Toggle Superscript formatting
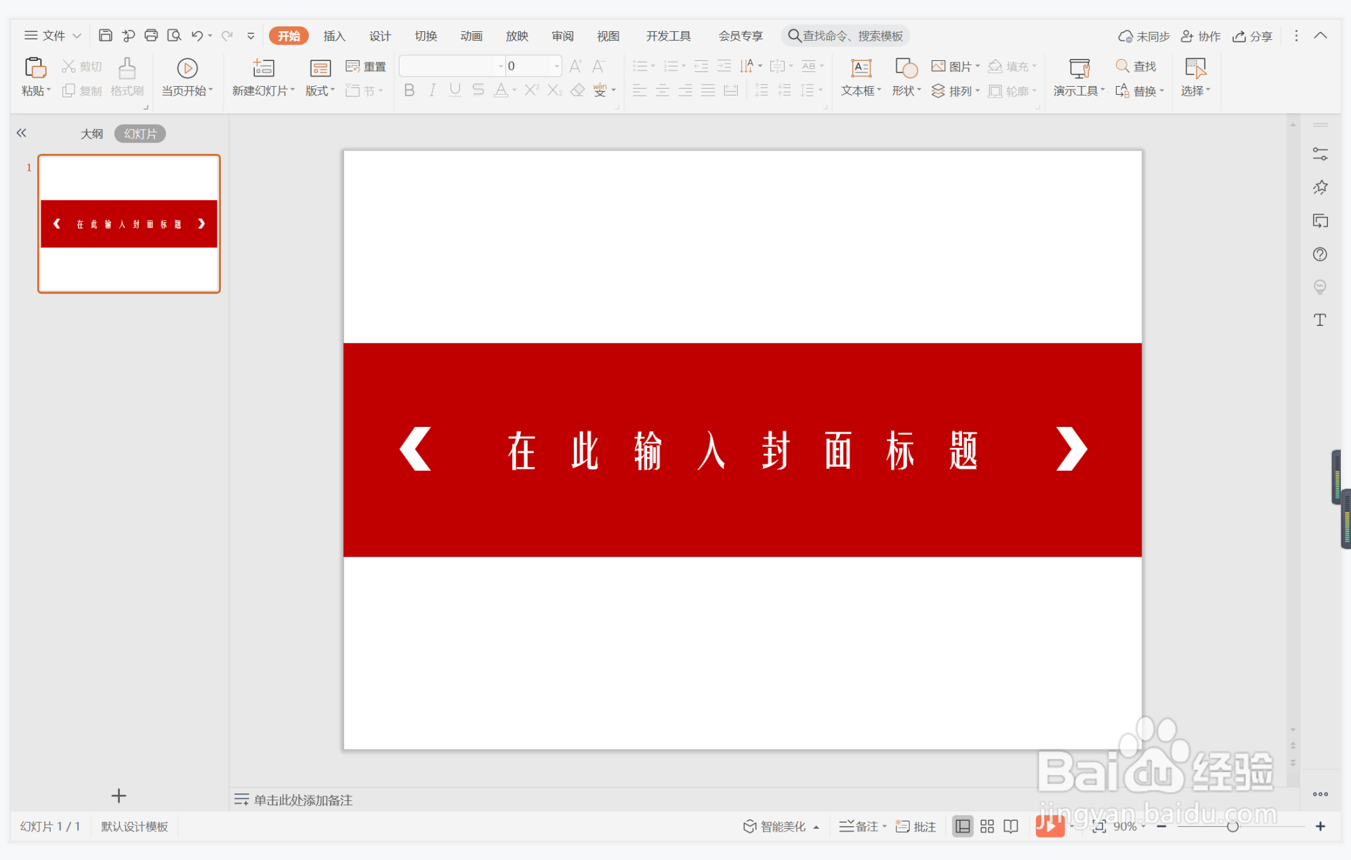Image resolution: width=1351 pixels, height=860 pixels. click(x=532, y=90)
